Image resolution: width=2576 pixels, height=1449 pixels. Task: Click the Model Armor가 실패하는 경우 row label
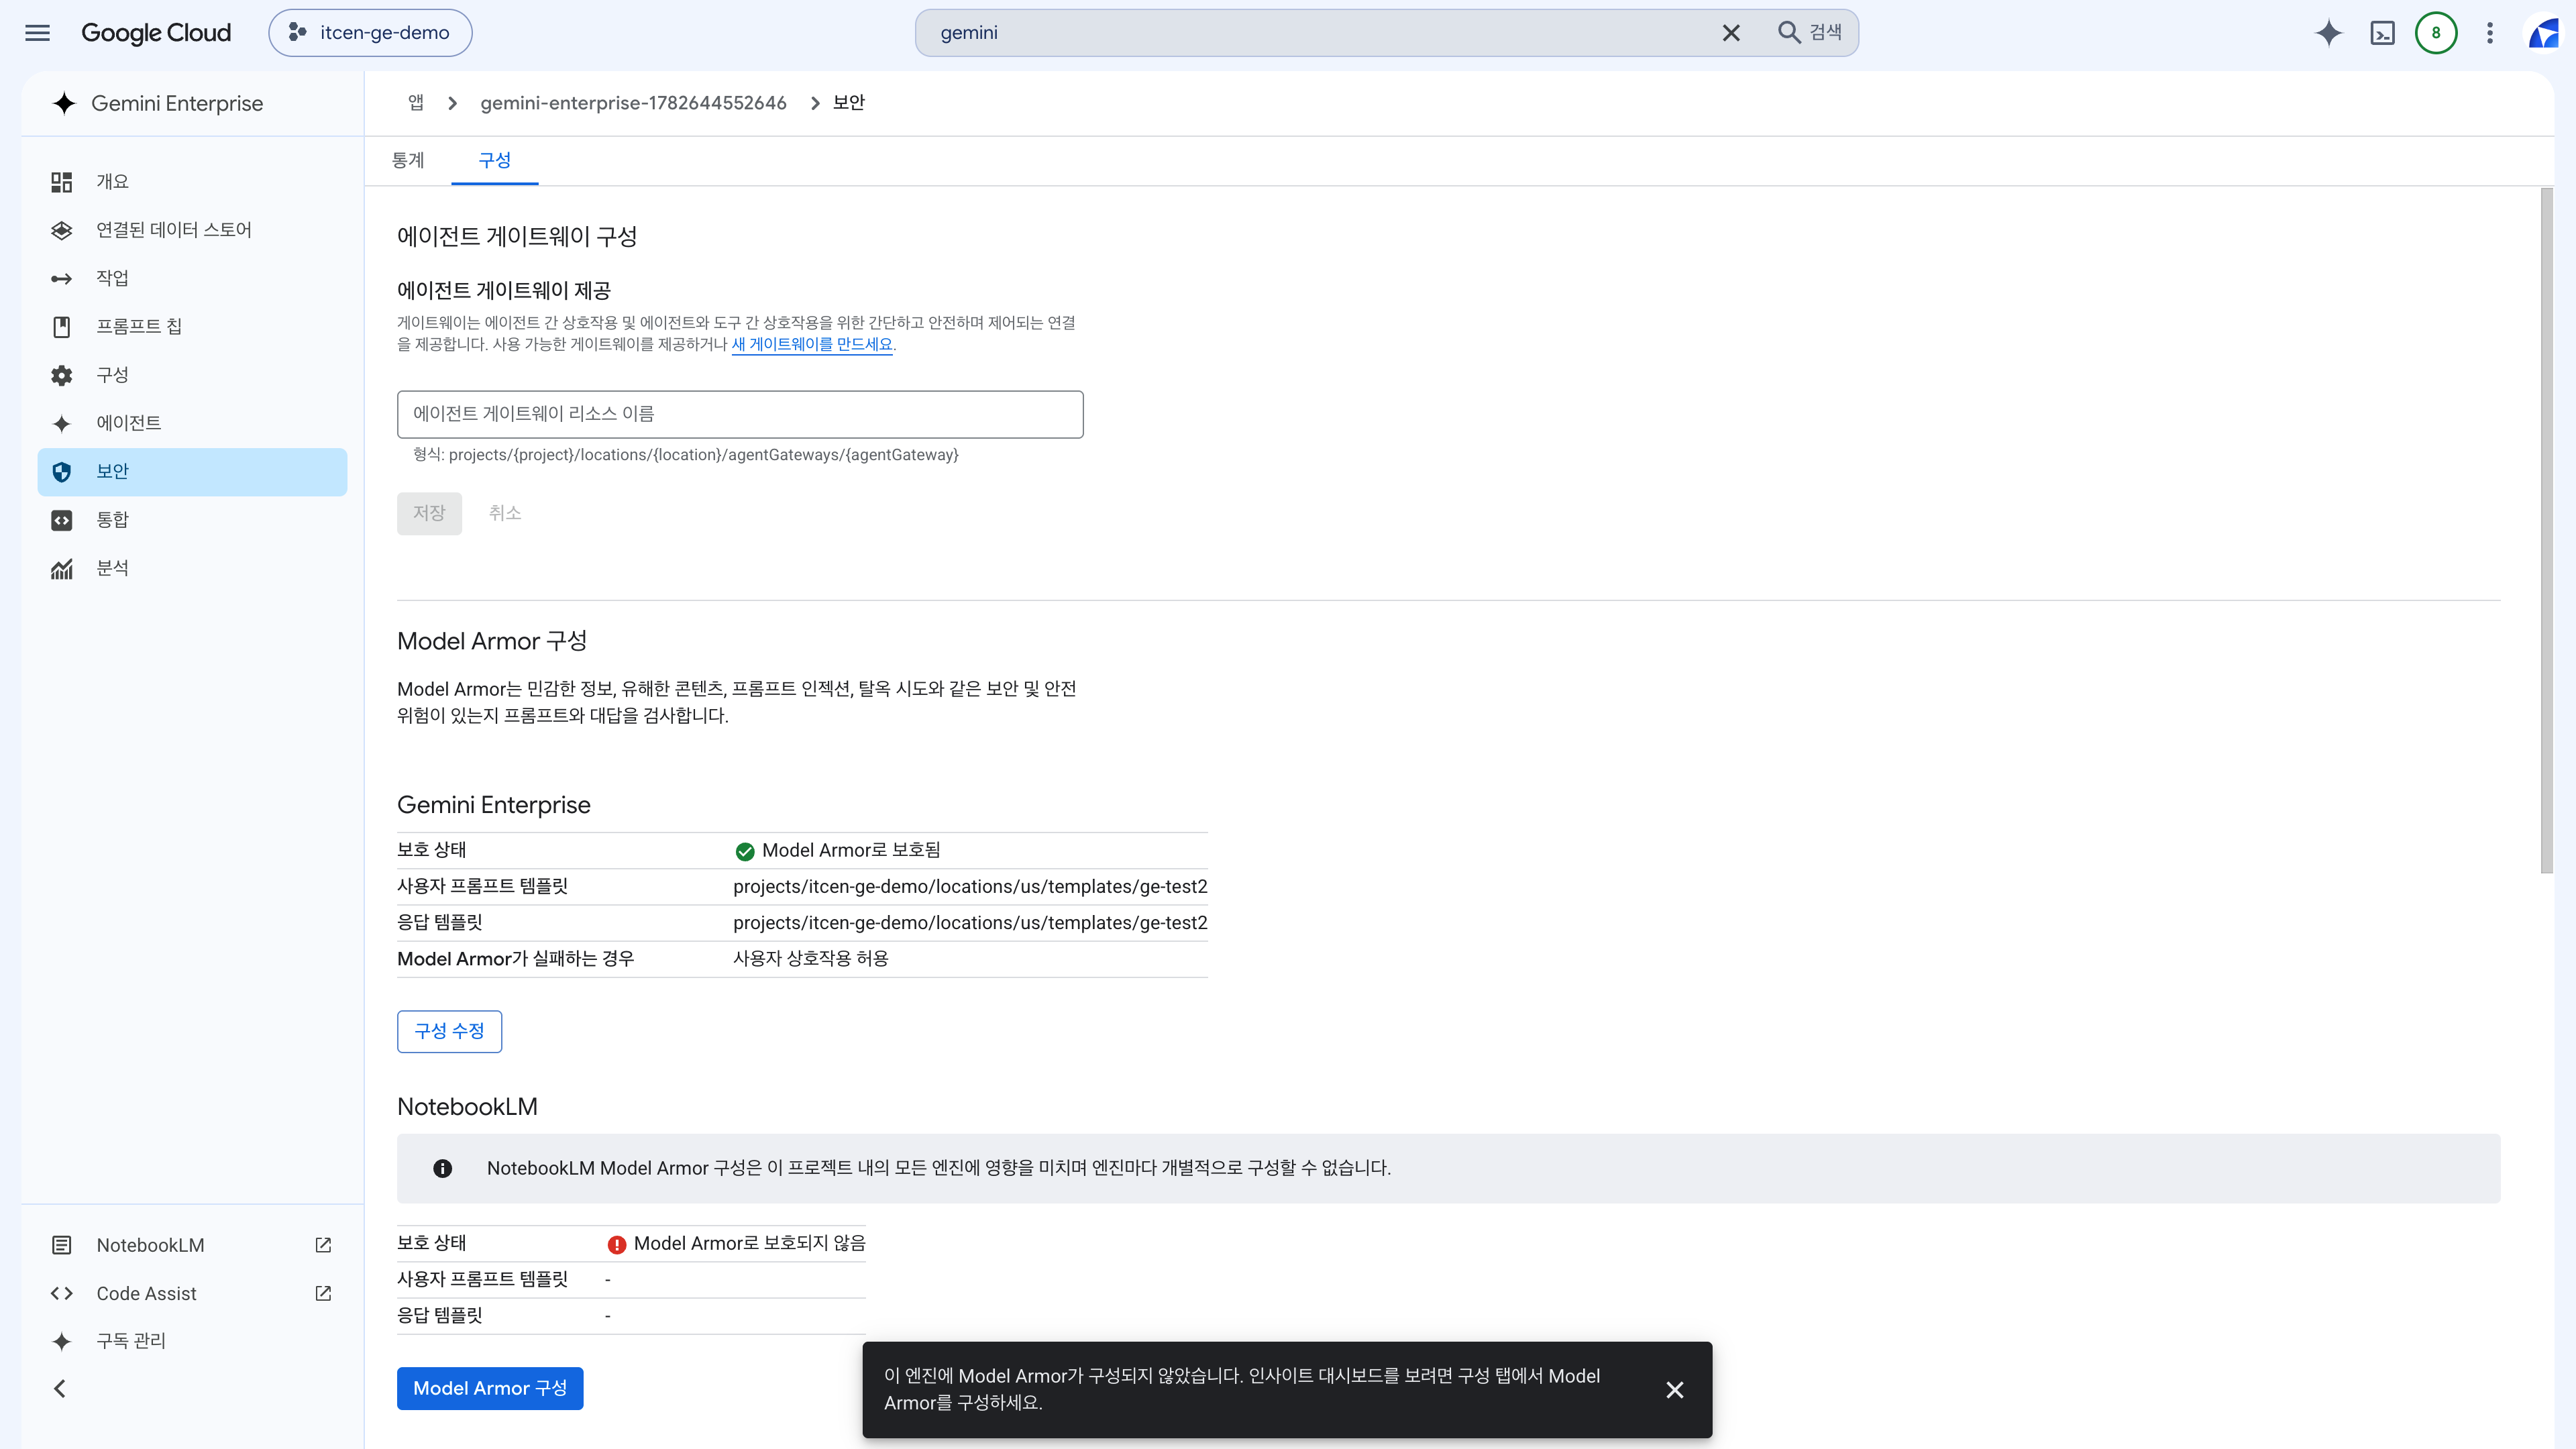click(x=516, y=958)
